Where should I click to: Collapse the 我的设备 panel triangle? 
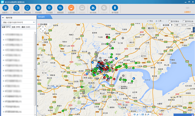[x=3, y=18]
